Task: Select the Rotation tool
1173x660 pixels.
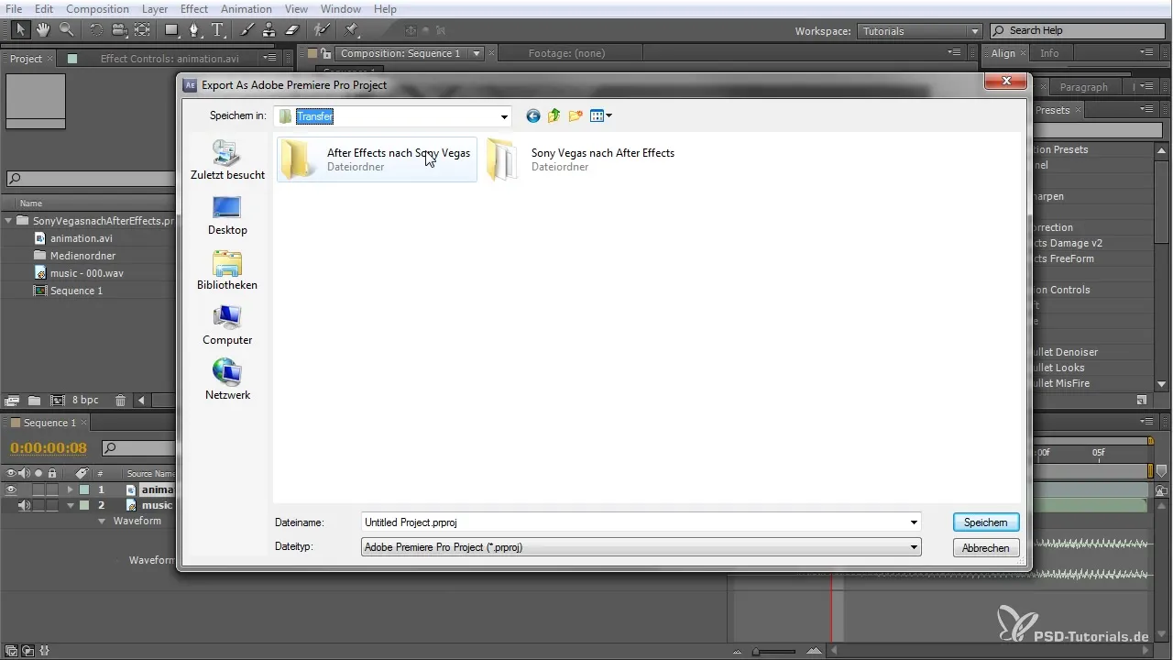Action: point(96,30)
